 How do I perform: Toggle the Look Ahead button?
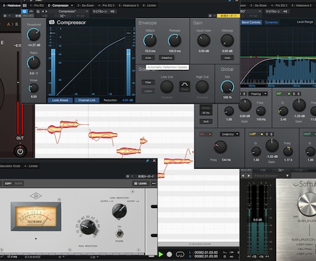[60, 100]
